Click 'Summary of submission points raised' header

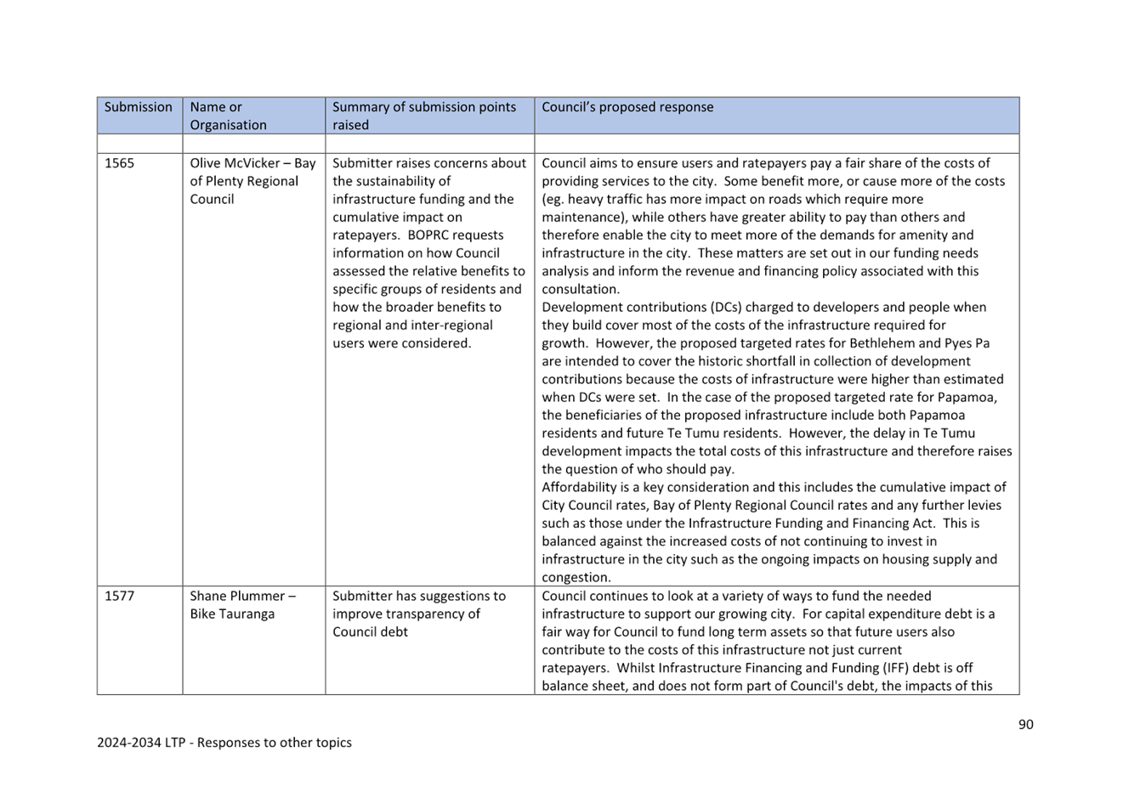[429, 116]
